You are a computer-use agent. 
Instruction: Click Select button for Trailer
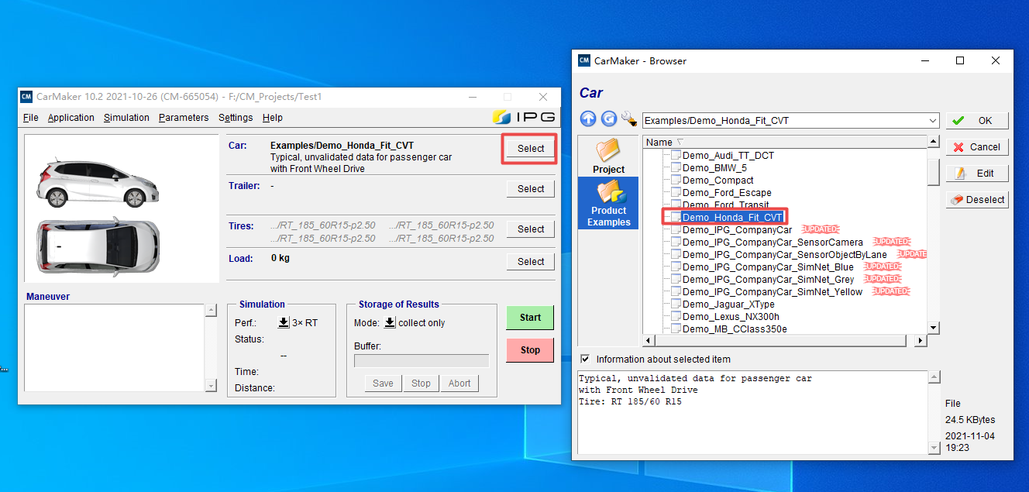531,188
